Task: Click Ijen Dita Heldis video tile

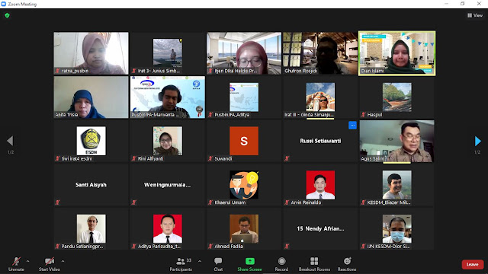Action: [244, 53]
